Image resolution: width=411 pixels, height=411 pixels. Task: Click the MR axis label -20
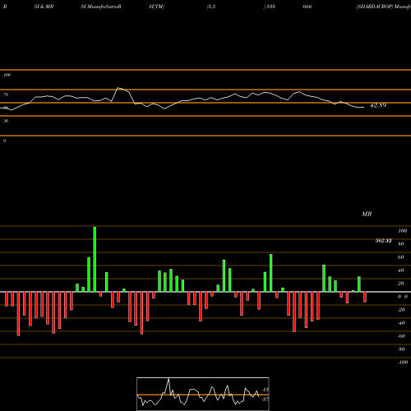point(401,310)
